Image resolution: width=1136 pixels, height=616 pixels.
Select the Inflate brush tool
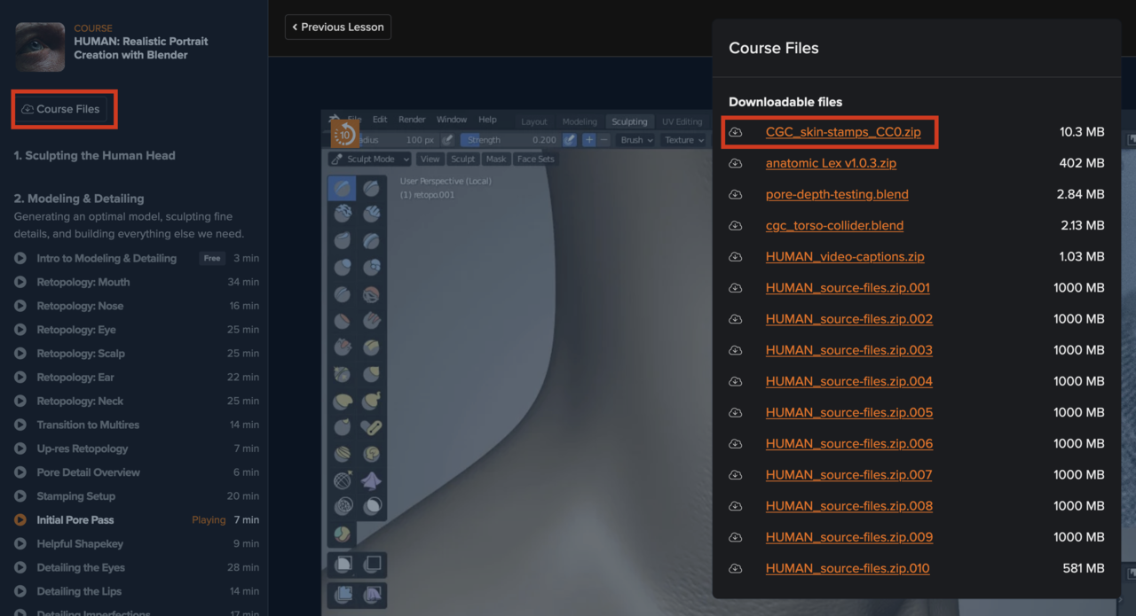(x=342, y=268)
